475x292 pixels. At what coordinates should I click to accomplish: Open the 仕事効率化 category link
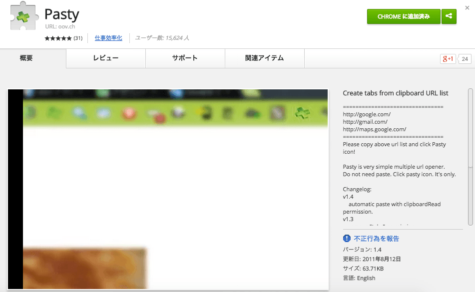pos(108,38)
